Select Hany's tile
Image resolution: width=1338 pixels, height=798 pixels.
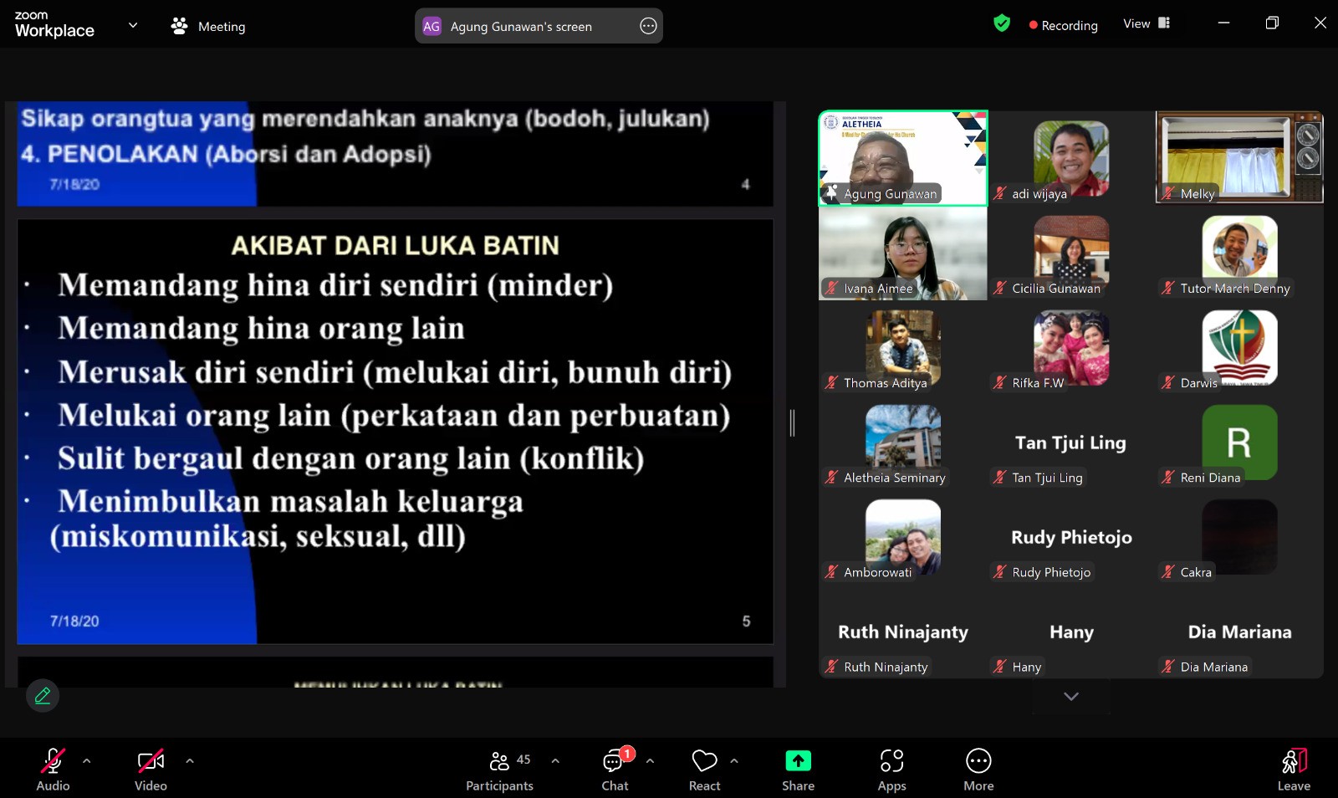coord(1071,632)
